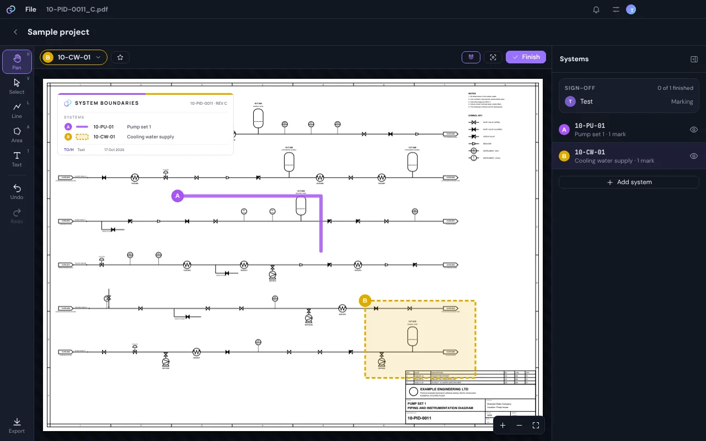
Task: Click the Sign-off Test card
Action: point(629,95)
